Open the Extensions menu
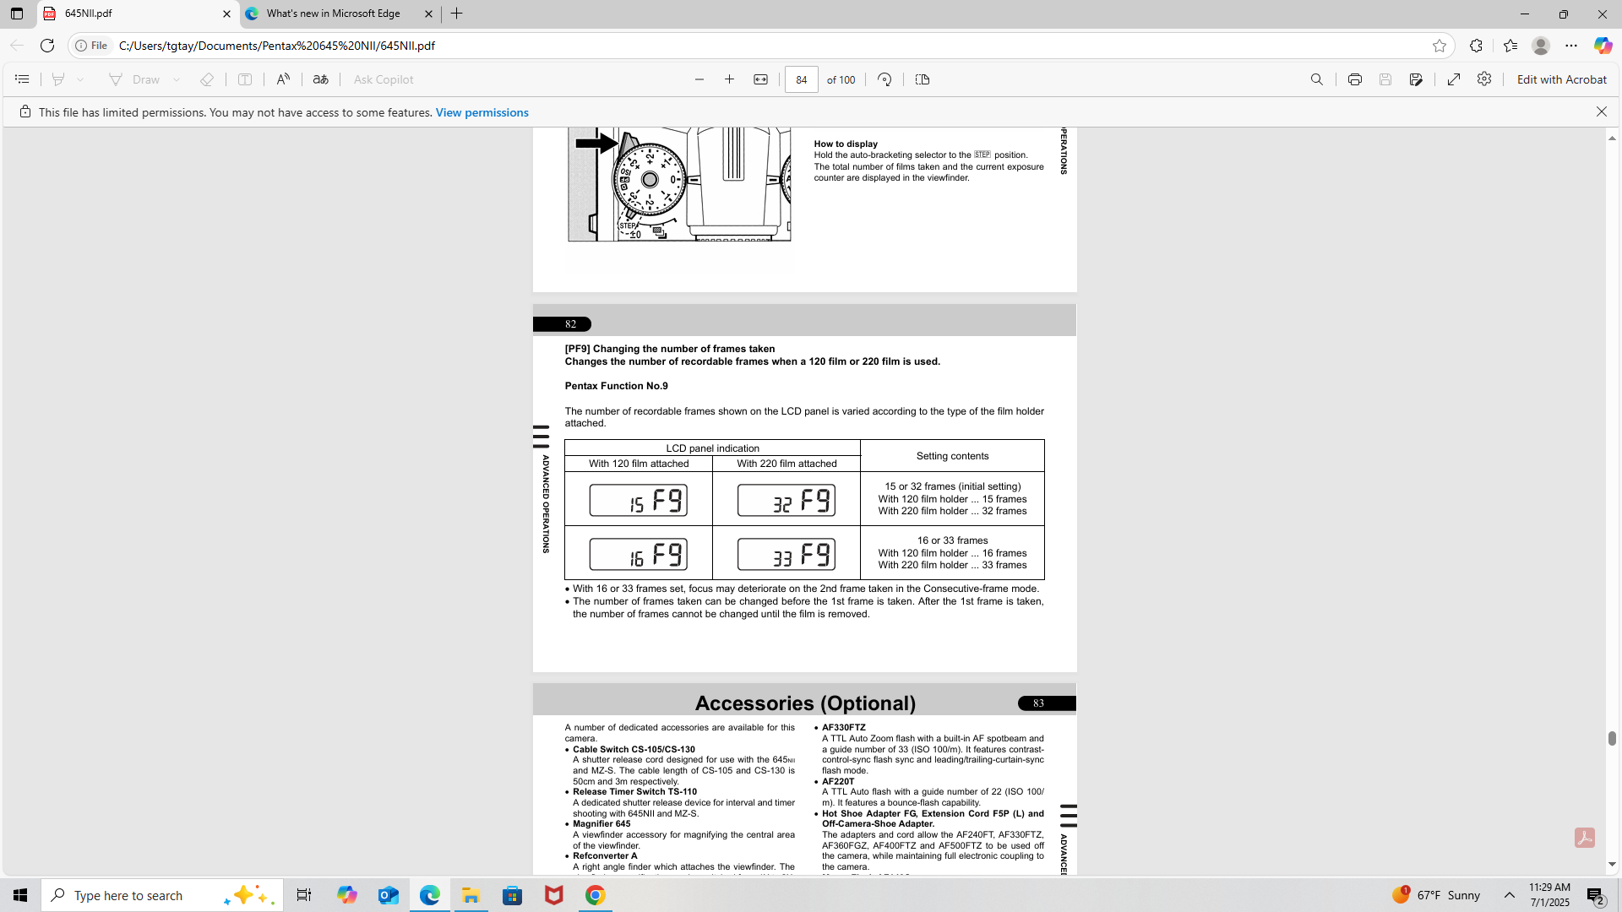The image size is (1622, 912). click(1476, 46)
